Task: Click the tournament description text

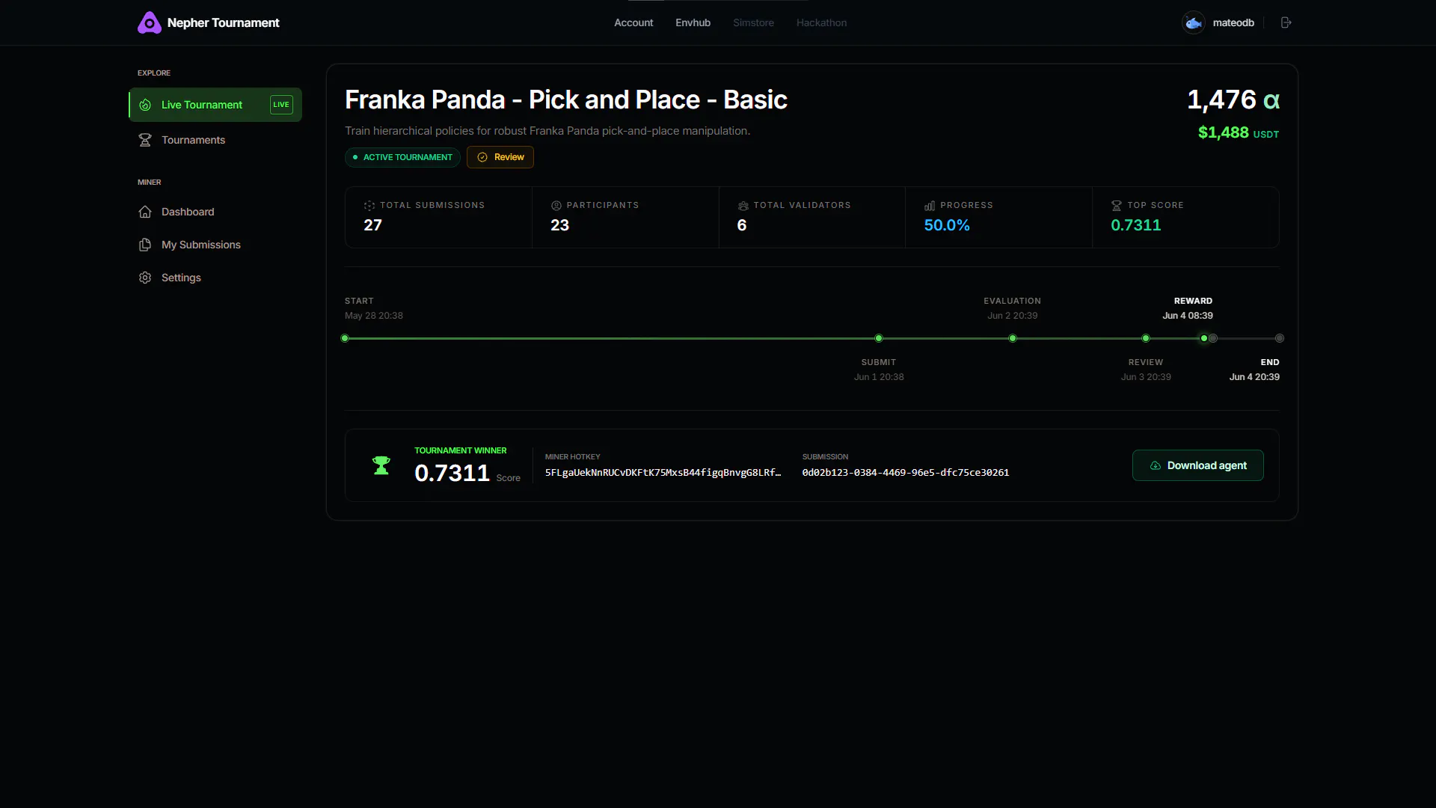Action: (x=547, y=131)
